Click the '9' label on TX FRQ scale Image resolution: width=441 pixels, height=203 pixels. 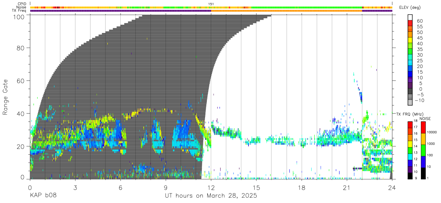[416, 178]
